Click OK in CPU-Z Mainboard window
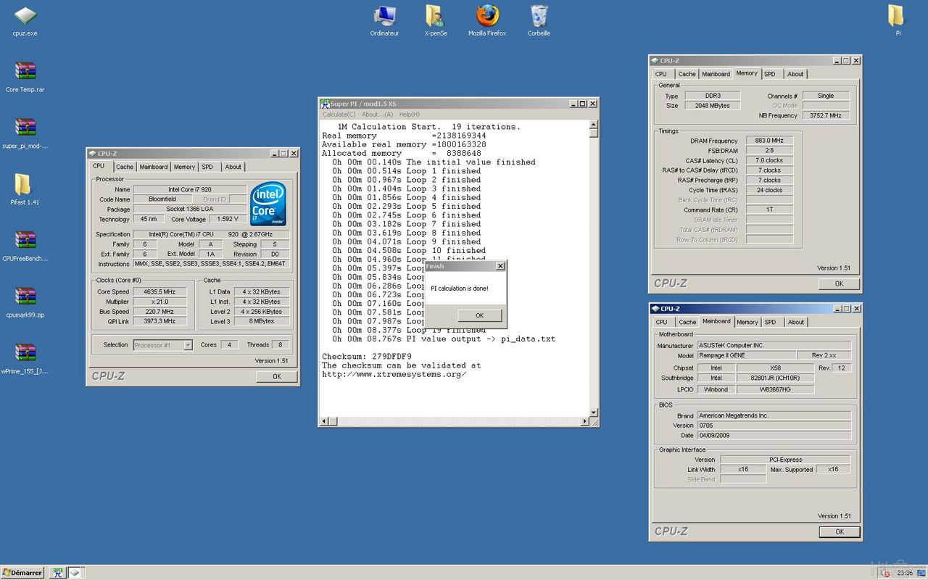 point(840,531)
